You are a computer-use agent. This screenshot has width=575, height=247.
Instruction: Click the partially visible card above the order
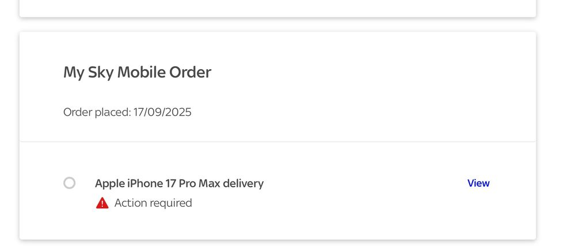point(277,7)
